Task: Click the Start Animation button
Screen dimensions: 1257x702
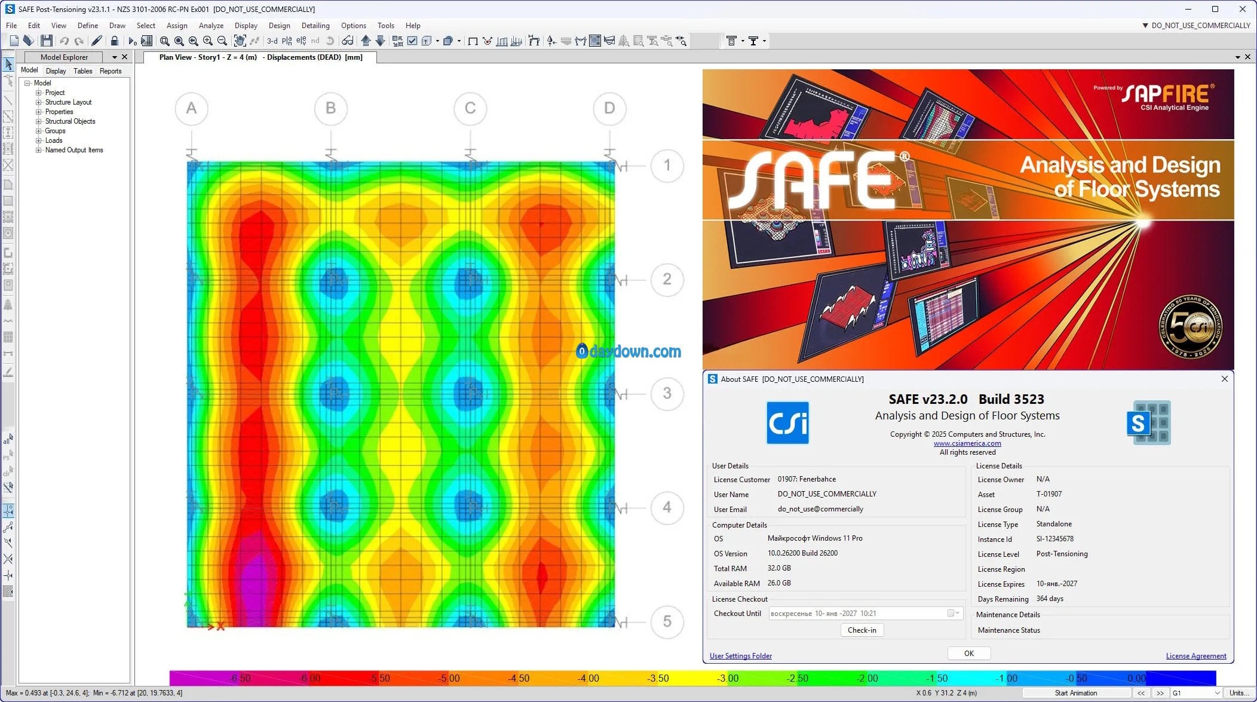Action: 1075,693
